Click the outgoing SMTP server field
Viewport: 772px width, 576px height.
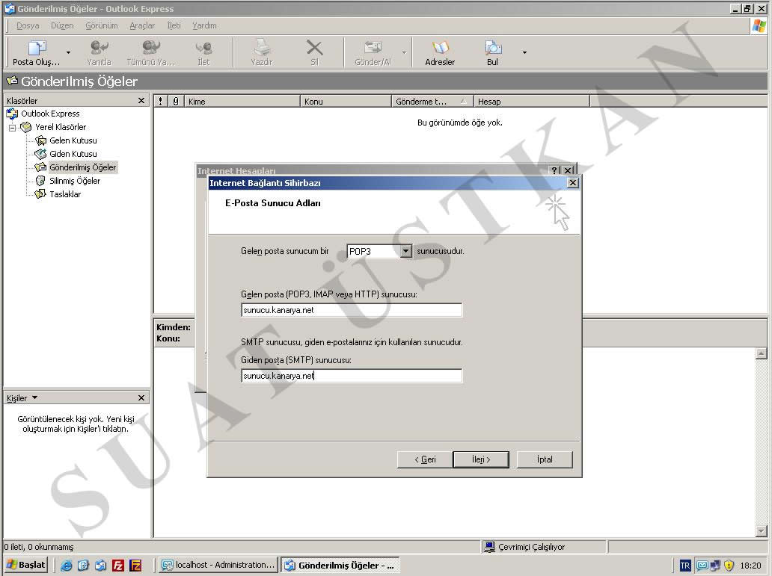pyautogui.click(x=352, y=376)
